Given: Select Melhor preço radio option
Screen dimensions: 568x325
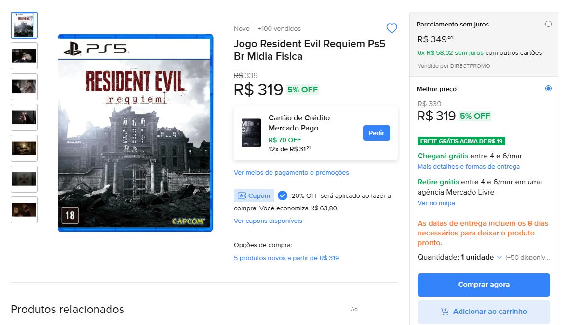Looking at the screenshot, I should pos(548,89).
